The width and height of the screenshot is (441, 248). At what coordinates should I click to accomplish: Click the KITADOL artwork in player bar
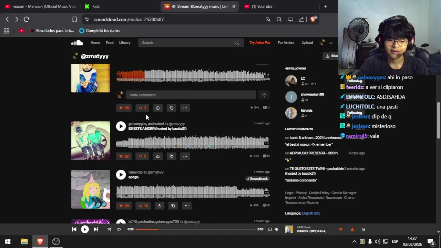click(289, 229)
